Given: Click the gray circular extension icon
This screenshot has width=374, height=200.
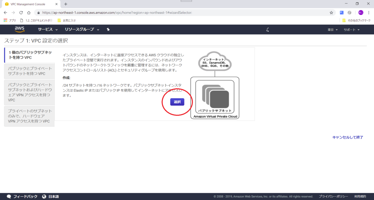Looking at the screenshot, I should point(350,13).
